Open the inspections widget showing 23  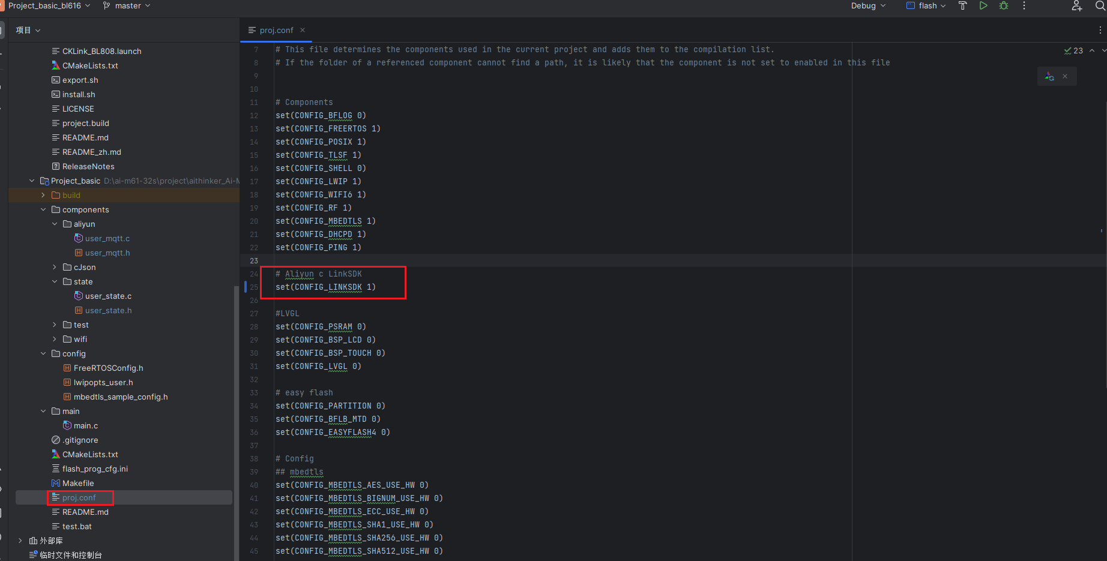pyautogui.click(x=1073, y=51)
